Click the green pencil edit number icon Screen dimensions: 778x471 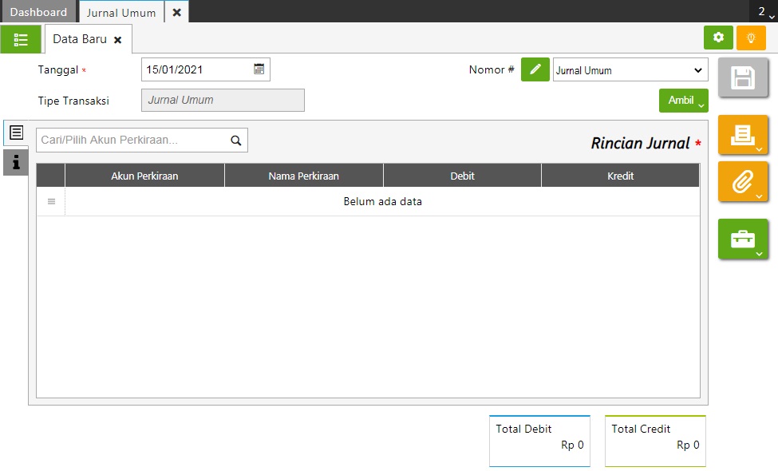click(535, 69)
